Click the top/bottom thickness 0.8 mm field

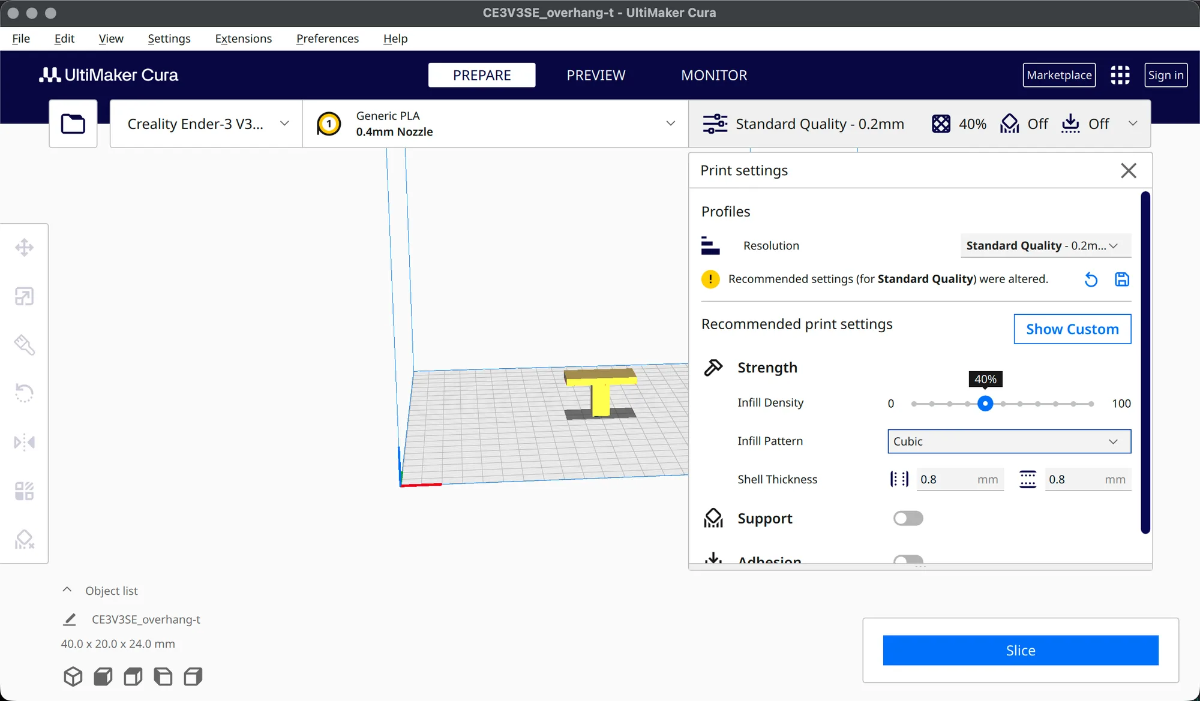coord(1088,479)
